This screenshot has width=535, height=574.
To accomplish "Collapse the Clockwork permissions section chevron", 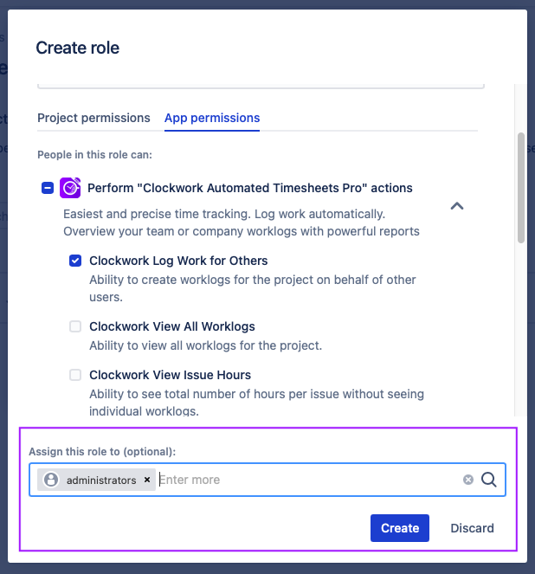I will (458, 206).
